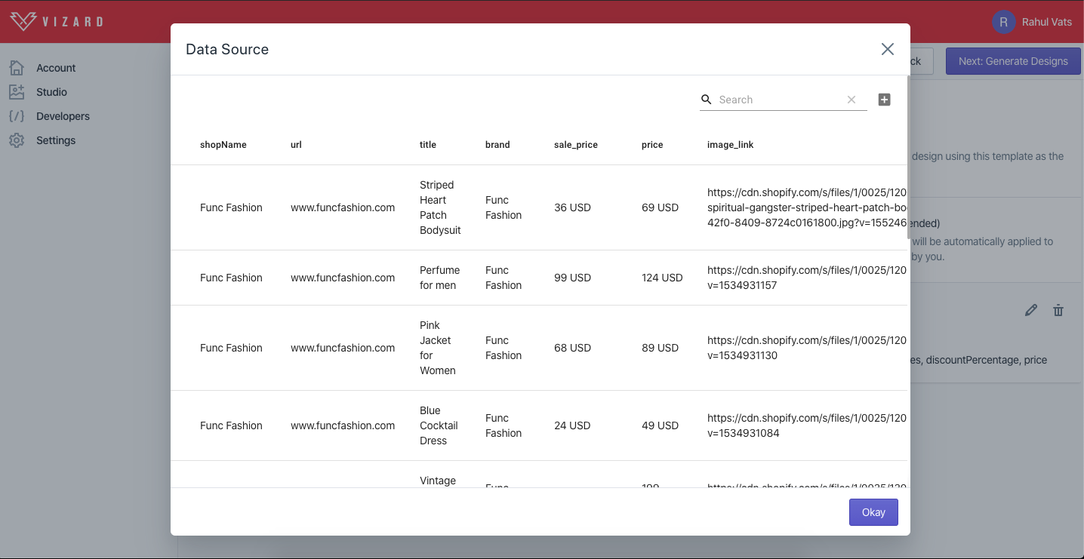This screenshot has width=1084, height=559.
Task: Click the pencil edit icon
Action: click(1031, 310)
